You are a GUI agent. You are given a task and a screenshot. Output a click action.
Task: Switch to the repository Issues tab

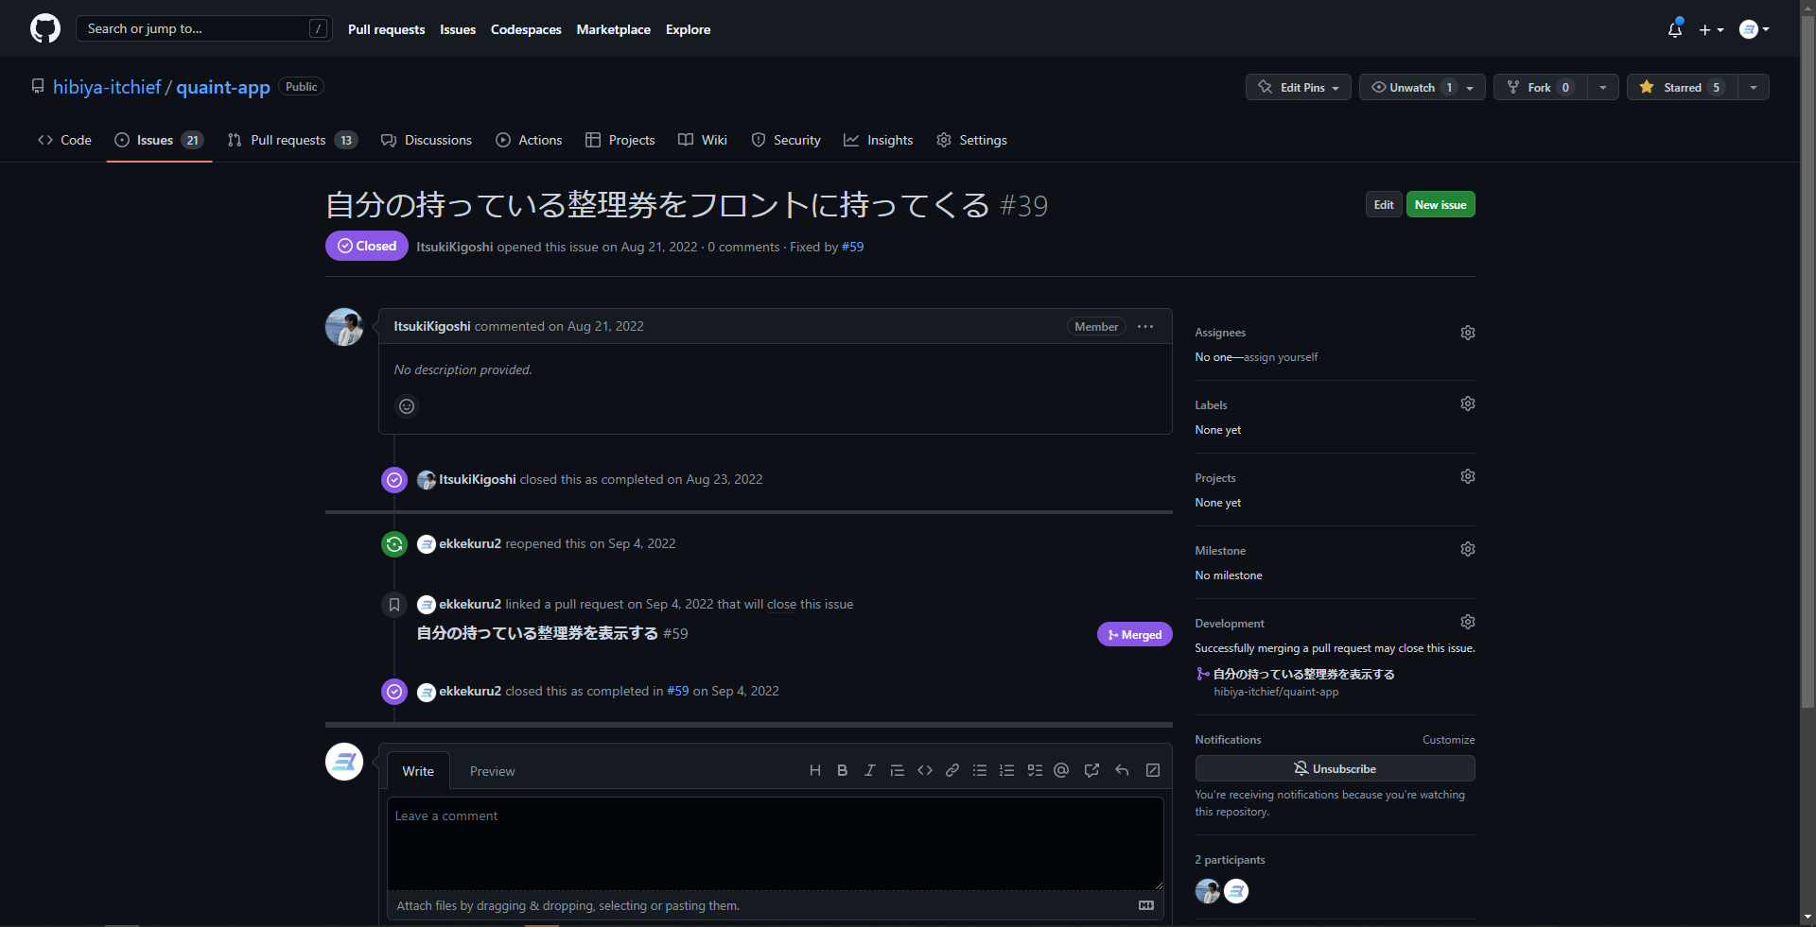159,140
